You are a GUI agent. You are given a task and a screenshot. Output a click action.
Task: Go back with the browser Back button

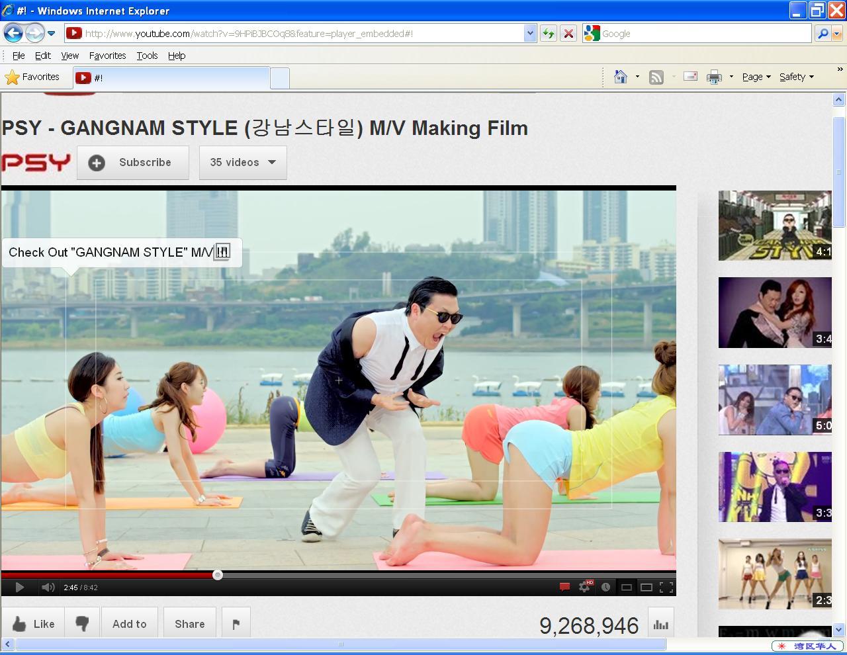[13, 32]
